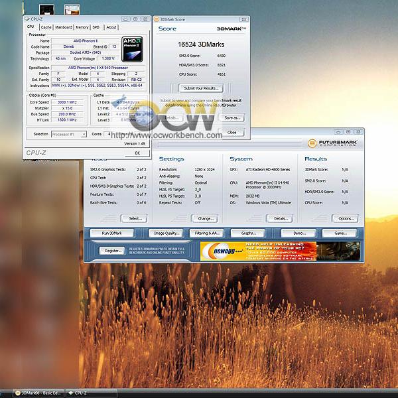Select the CPU tab in CPU-Z

click(x=31, y=27)
